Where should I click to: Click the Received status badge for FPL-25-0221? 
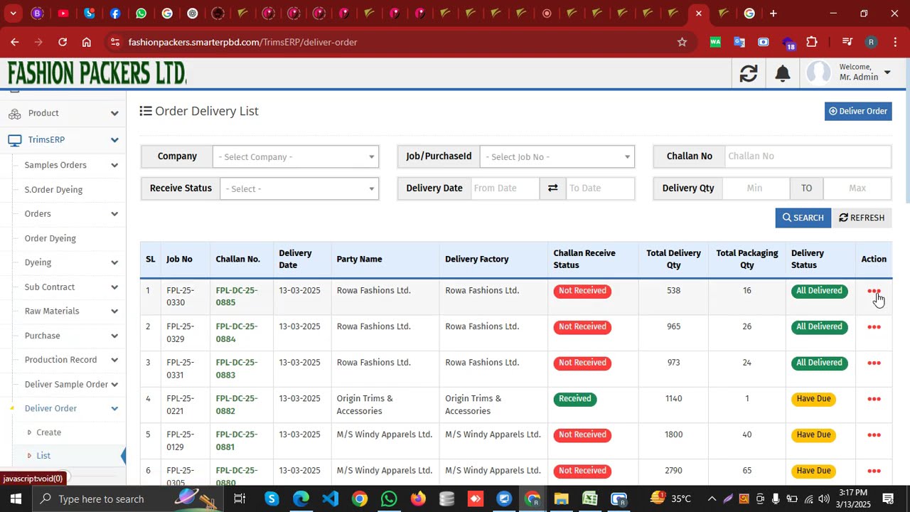tap(574, 399)
